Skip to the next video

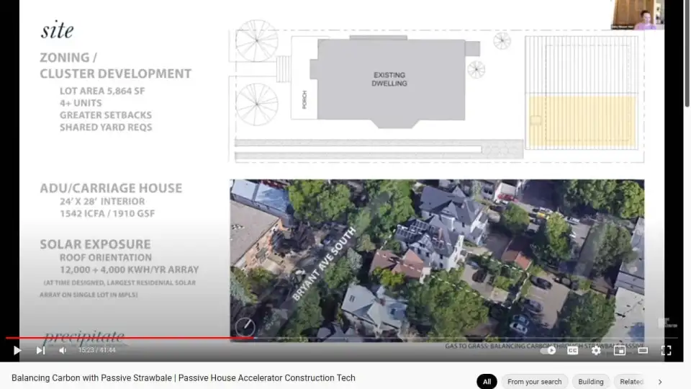point(40,351)
